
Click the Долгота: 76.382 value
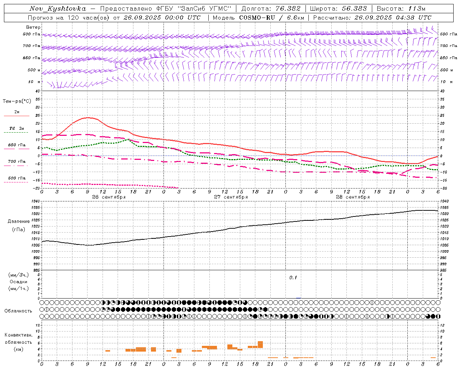271,9
